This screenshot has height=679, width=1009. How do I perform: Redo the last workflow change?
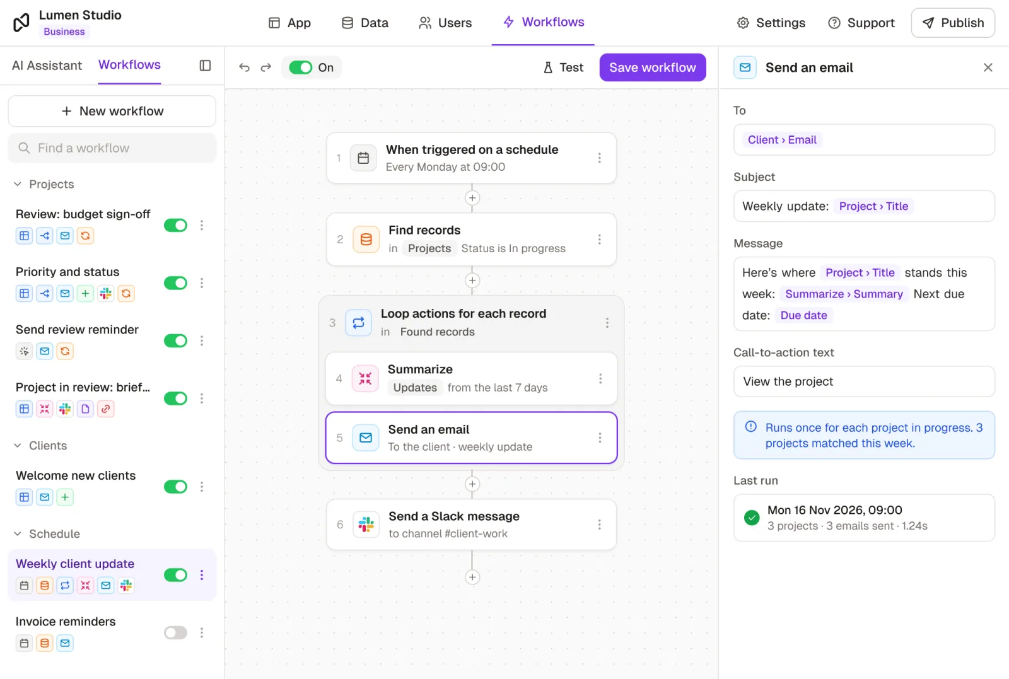click(x=266, y=67)
